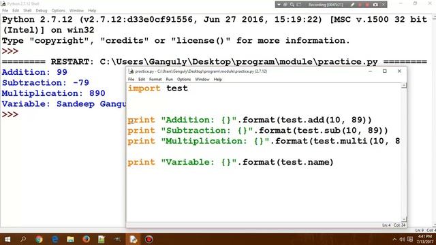This screenshot has height=245, width=436.
Task: Click the Python IDLE taskbar icon
Action: coord(134,239)
